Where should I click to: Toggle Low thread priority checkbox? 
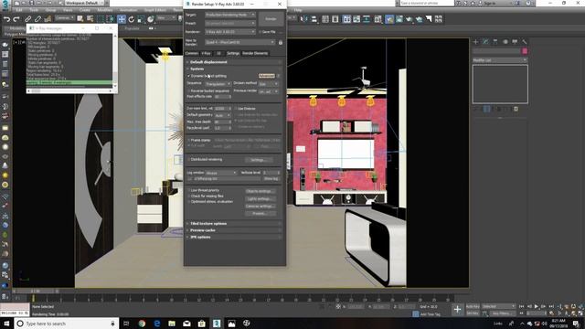(x=188, y=190)
